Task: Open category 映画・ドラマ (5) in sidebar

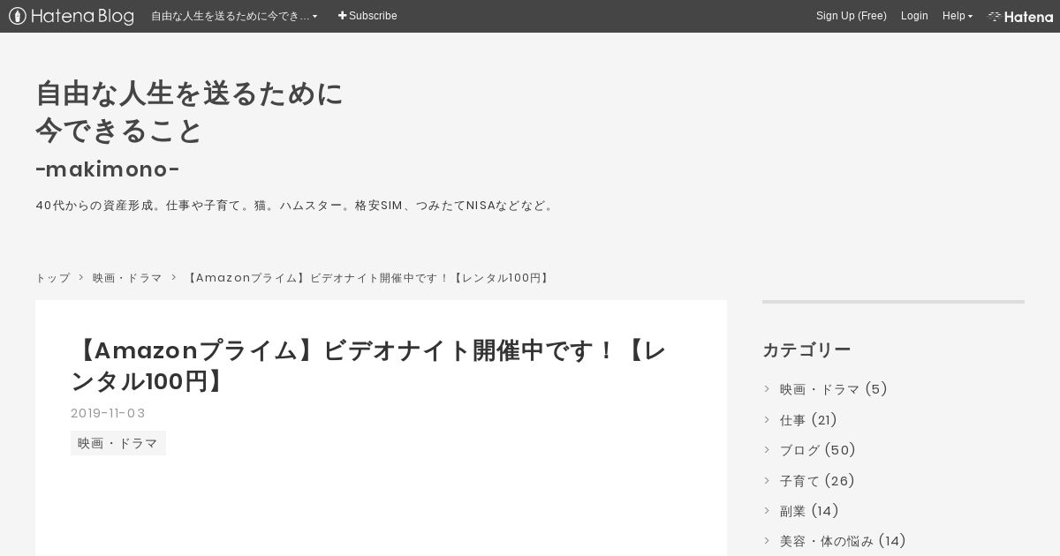Action: tap(833, 389)
